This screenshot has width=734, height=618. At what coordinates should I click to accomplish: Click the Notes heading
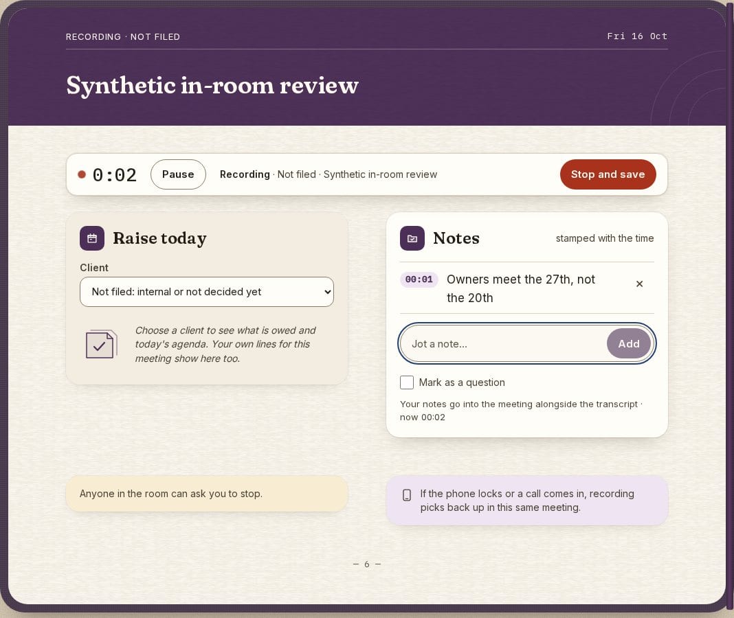point(456,238)
